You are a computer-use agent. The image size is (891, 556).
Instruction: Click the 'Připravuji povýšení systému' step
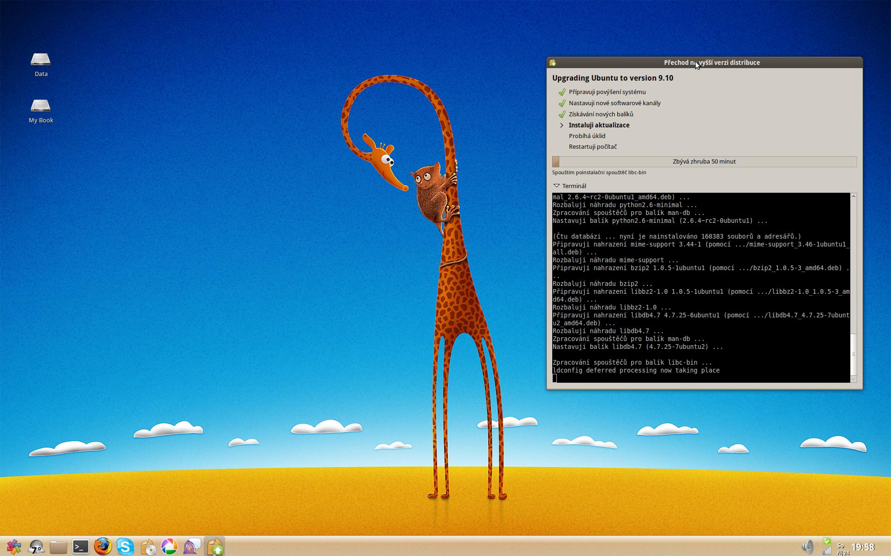click(x=607, y=92)
